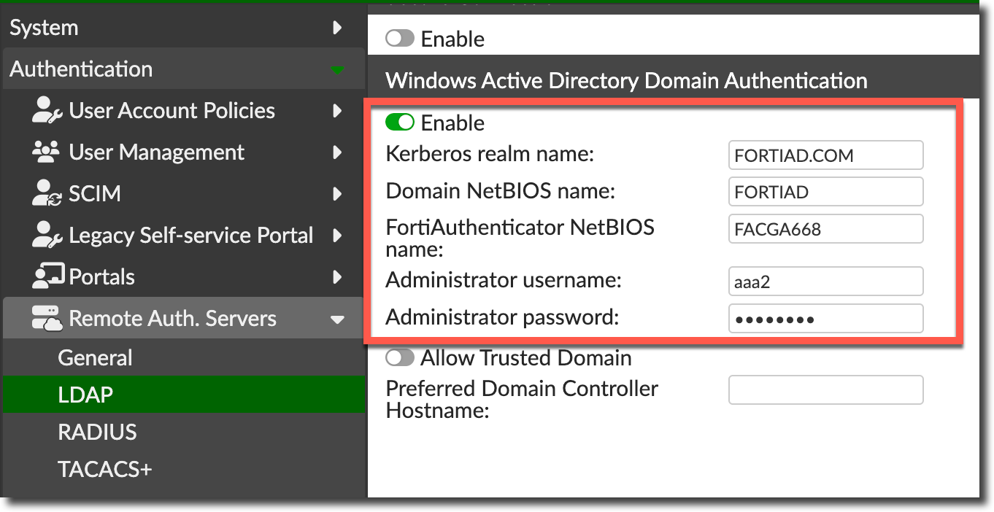
Task: Click the Allow Trusted Domain label
Action: click(526, 358)
